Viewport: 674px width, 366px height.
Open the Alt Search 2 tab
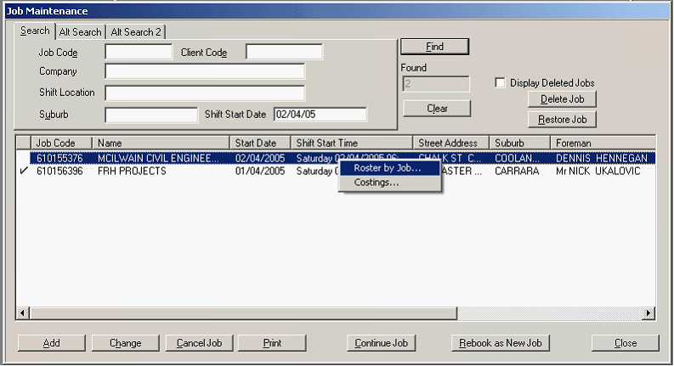[135, 32]
